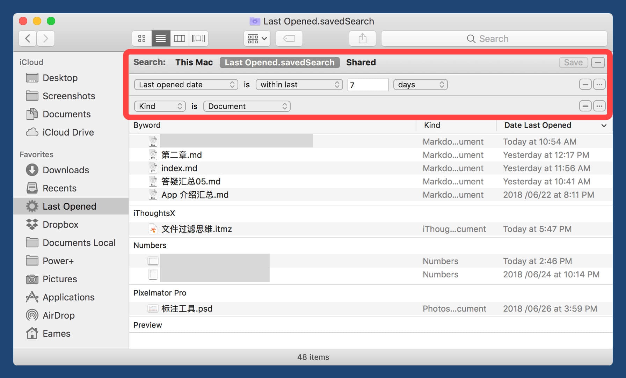This screenshot has height=378, width=626.
Task: Remove the Kind criteria row
Action: point(585,106)
